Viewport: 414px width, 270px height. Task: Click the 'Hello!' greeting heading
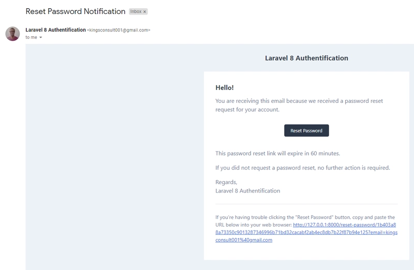tap(225, 87)
